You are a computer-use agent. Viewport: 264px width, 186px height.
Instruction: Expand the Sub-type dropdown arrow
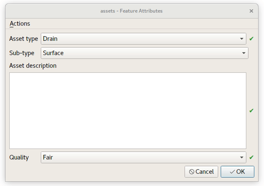244,53
